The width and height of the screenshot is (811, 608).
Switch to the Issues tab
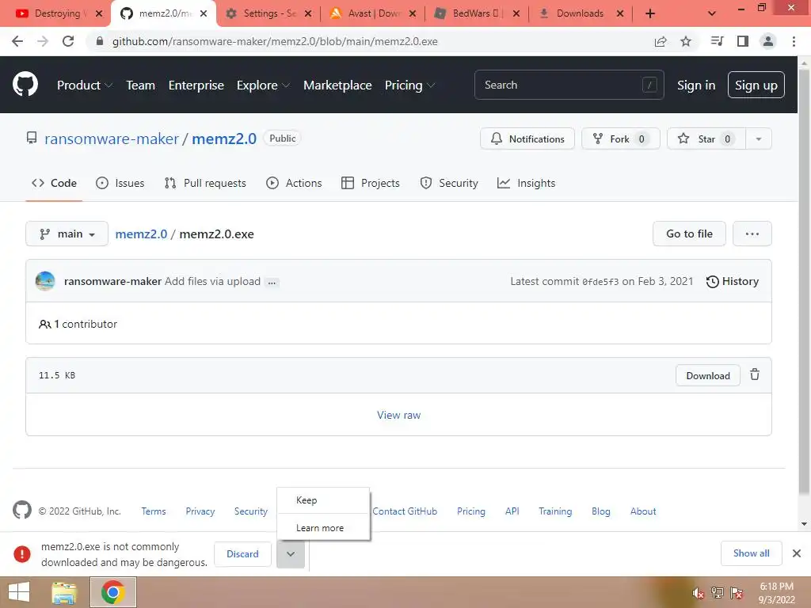tap(120, 183)
